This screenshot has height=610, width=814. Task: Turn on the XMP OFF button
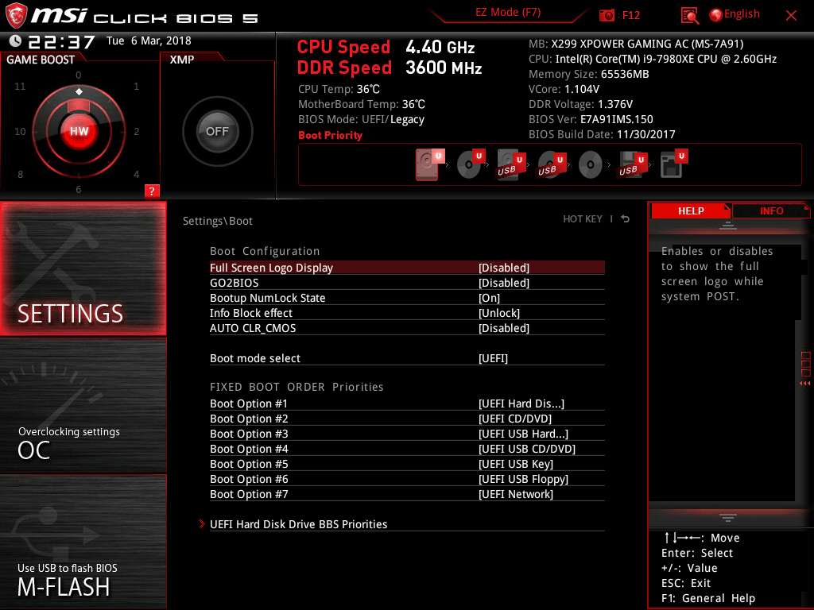217,131
